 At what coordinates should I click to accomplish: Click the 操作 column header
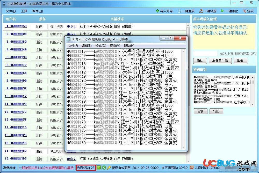coord(42,19)
